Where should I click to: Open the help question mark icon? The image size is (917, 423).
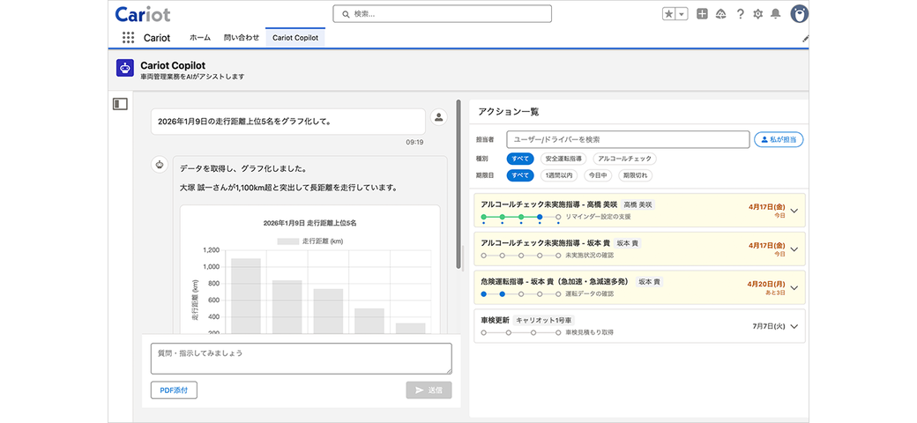[x=740, y=14]
